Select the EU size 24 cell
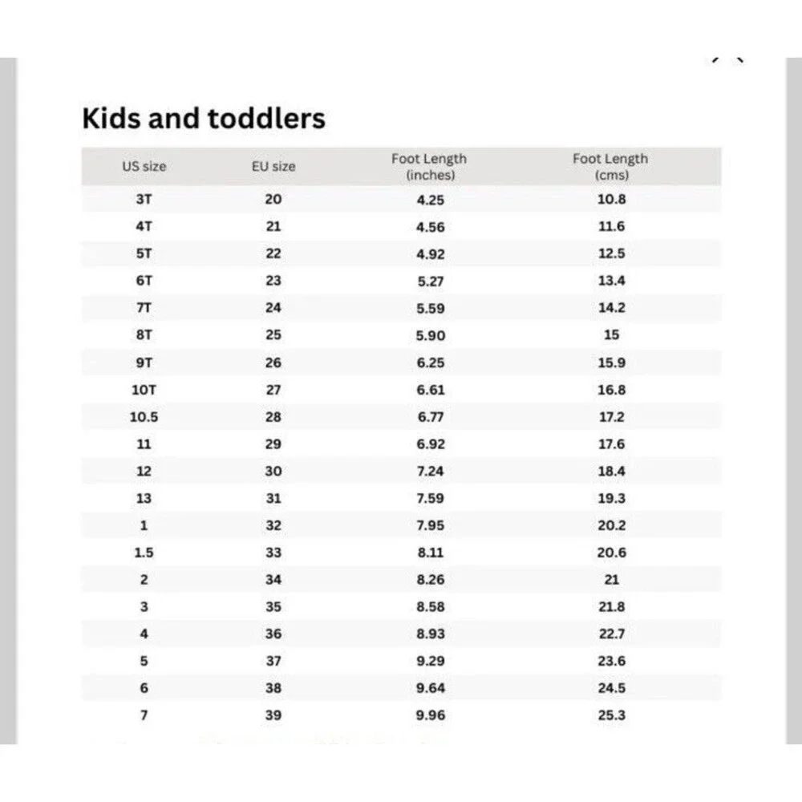 click(273, 307)
